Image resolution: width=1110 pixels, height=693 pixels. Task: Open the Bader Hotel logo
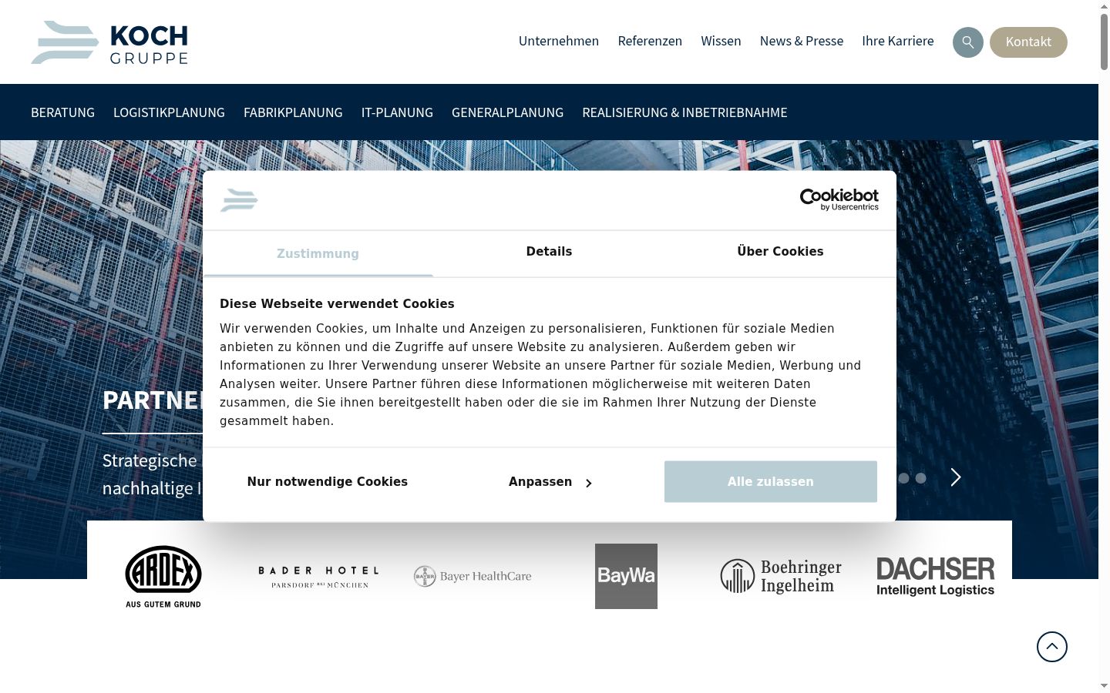click(x=318, y=577)
